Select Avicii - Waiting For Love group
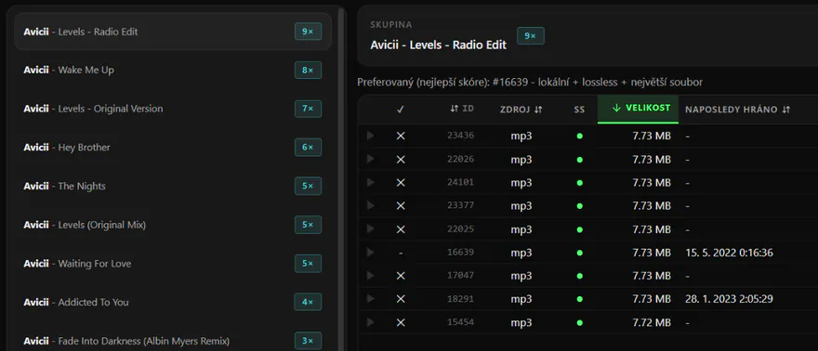Image resolution: width=818 pixels, height=351 pixels. click(173, 264)
